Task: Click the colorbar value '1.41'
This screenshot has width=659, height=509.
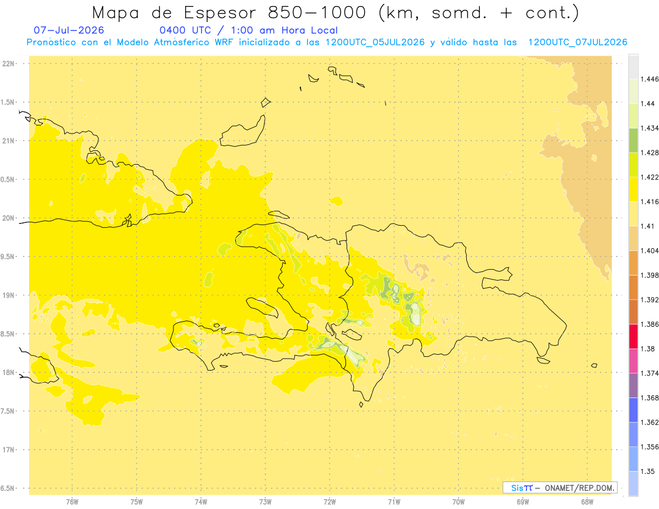Action: (x=649, y=226)
